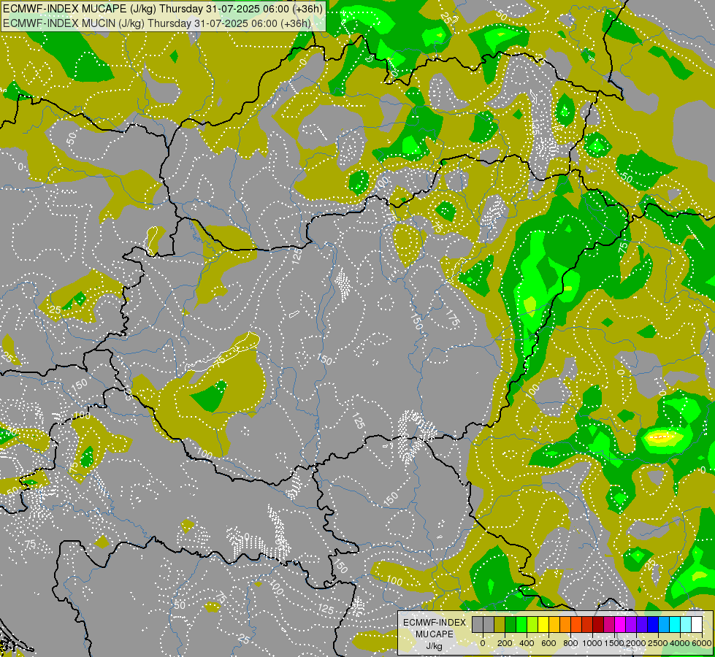Click the legend scale value 200
715x657 pixels.
505,643
